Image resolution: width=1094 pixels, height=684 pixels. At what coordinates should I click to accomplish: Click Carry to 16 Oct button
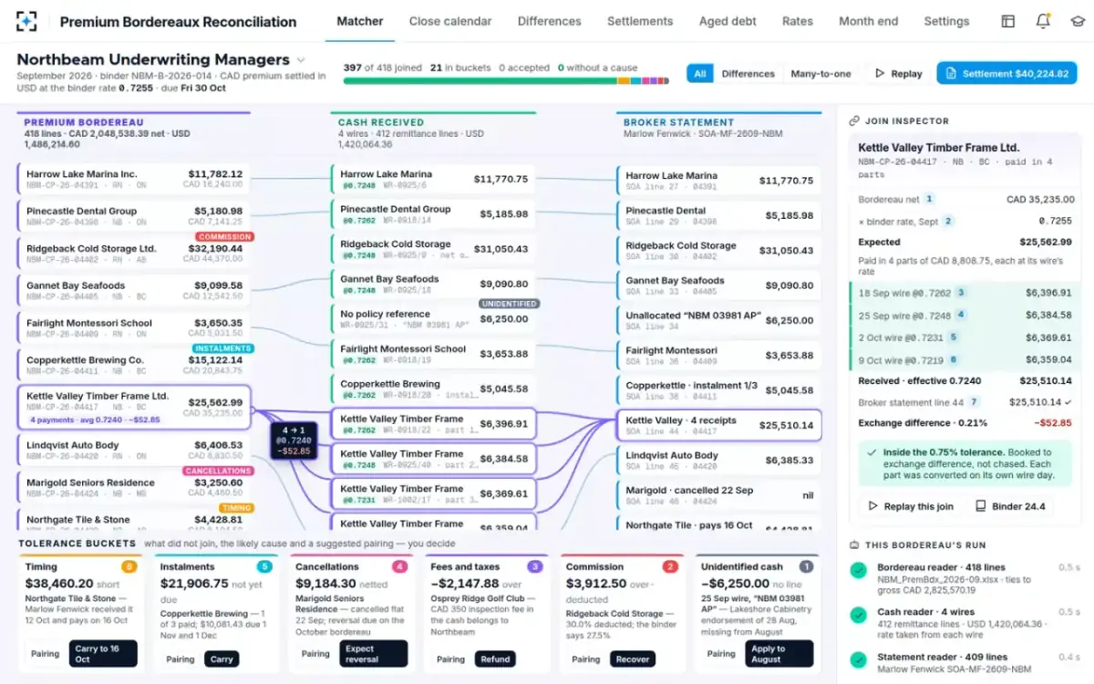(103, 654)
